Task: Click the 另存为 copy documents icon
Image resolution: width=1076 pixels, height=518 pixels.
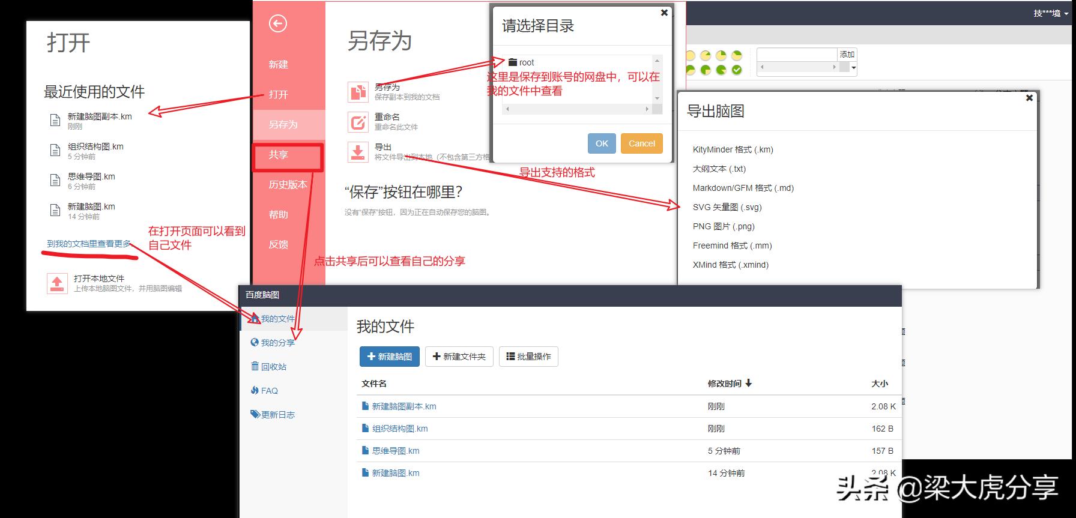Action: (358, 92)
